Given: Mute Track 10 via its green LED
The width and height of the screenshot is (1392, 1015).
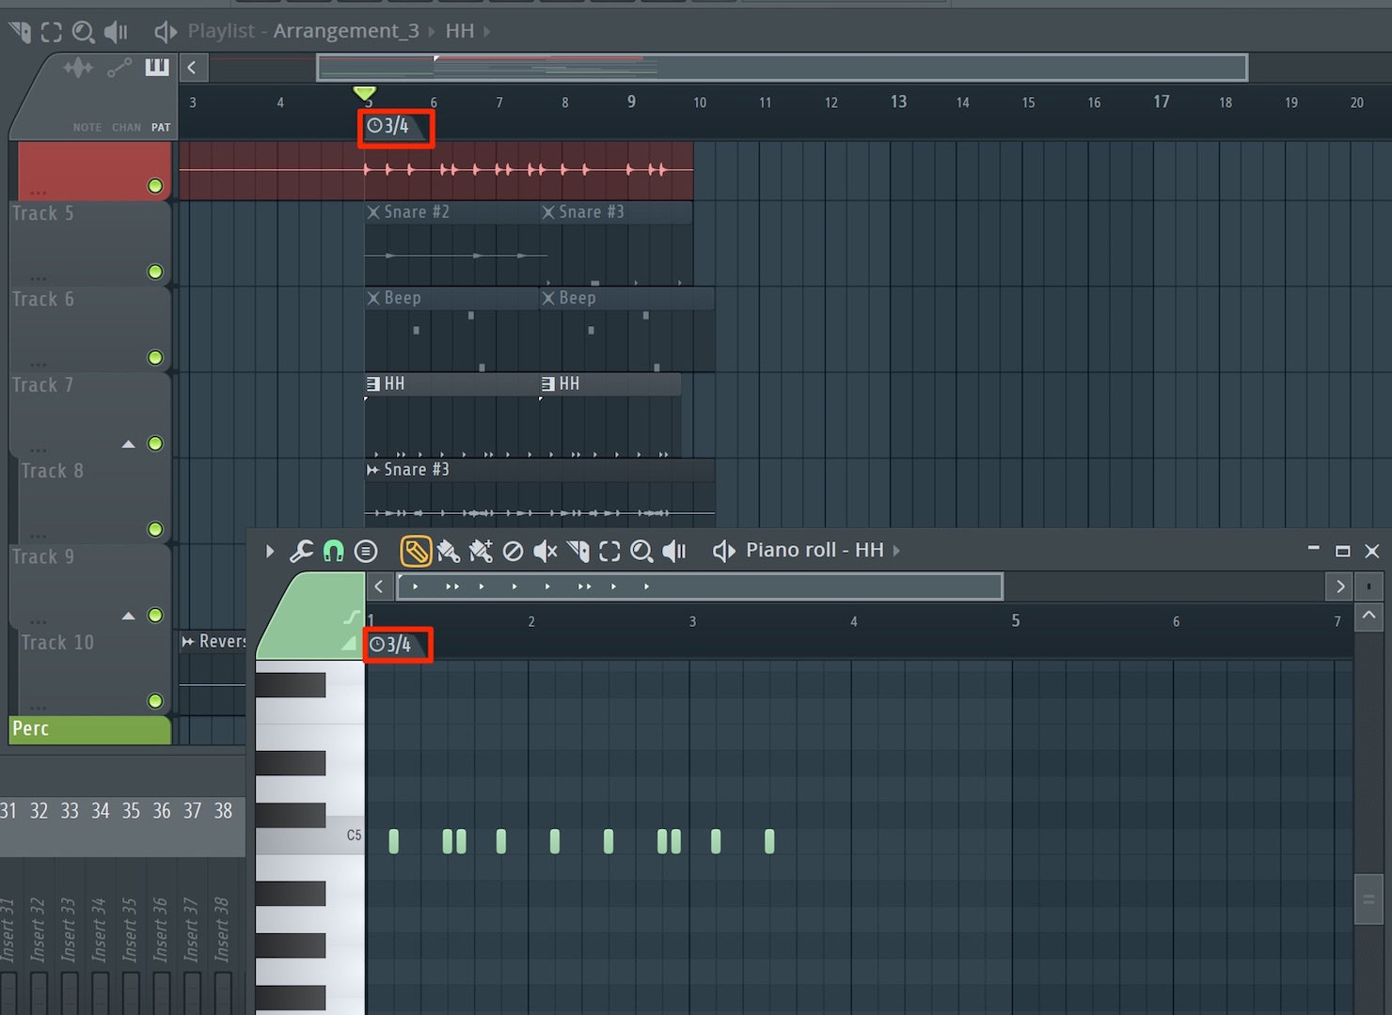Looking at the screenshot, I should click(155, 701).
